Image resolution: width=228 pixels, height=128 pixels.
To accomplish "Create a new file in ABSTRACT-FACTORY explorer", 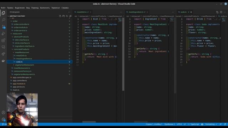I will [x=60, y=16].
